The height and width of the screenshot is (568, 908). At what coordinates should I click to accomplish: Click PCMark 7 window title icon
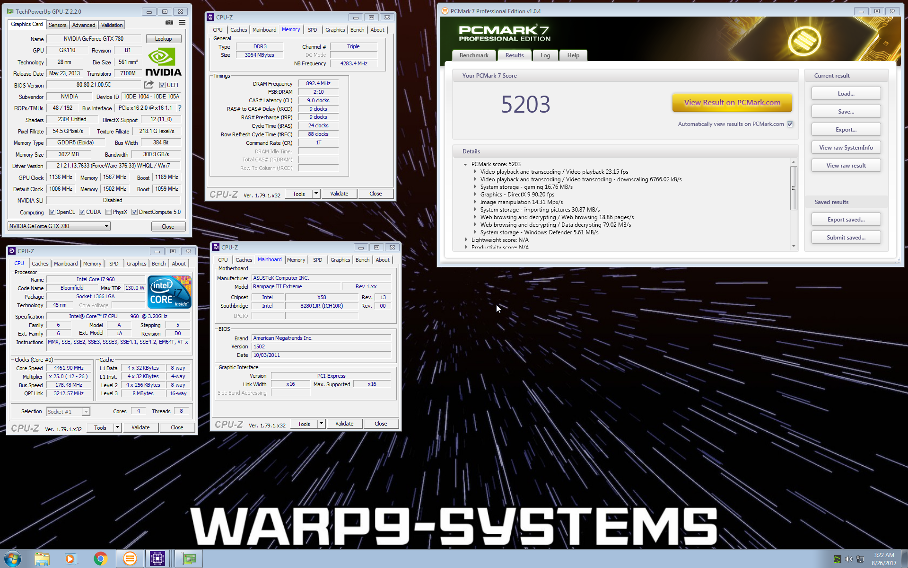pos(445,11)
